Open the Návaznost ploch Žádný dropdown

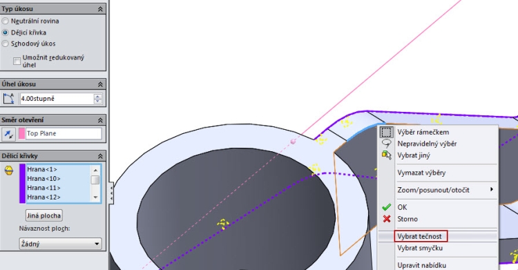pos(60,244)
